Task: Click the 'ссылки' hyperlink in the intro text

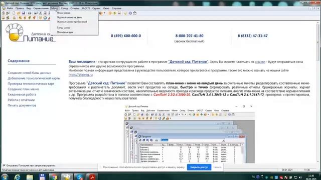Action: click(260, 62)
